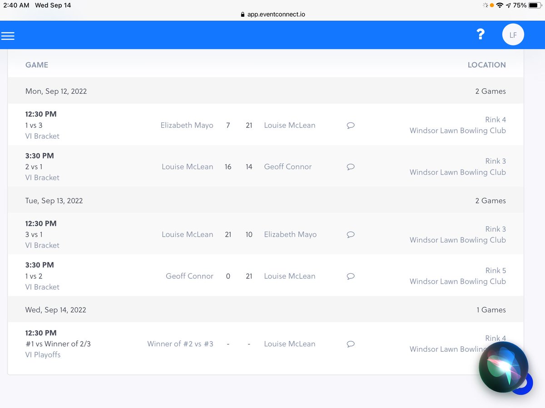Click Geoff Connor in Sep 12 3:30 game
Viewport: 545px width, 408px height.
tap(288, 166)
